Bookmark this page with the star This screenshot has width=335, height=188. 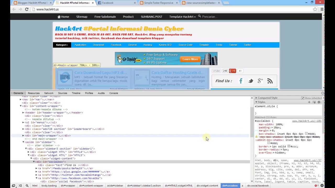[315, 9]
